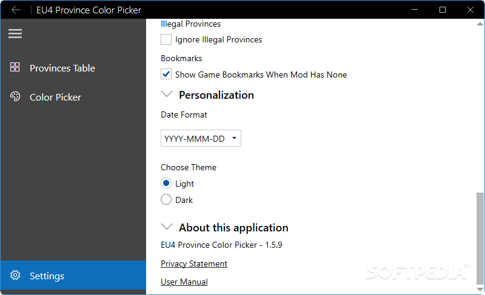485x295 pixels.
Task: Select the Light theme radio button
Action: coord(166,184)
